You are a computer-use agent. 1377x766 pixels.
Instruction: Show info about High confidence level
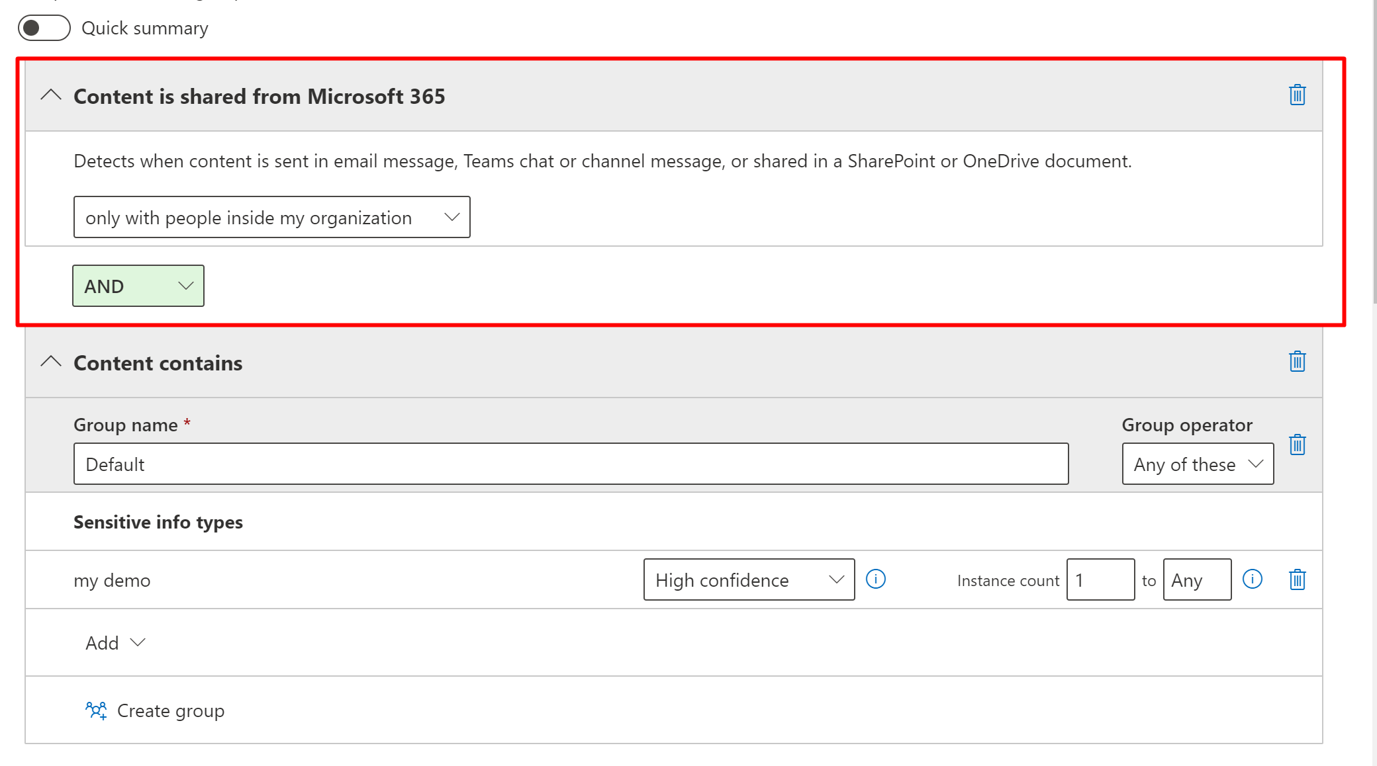click(x=875, y=579)
